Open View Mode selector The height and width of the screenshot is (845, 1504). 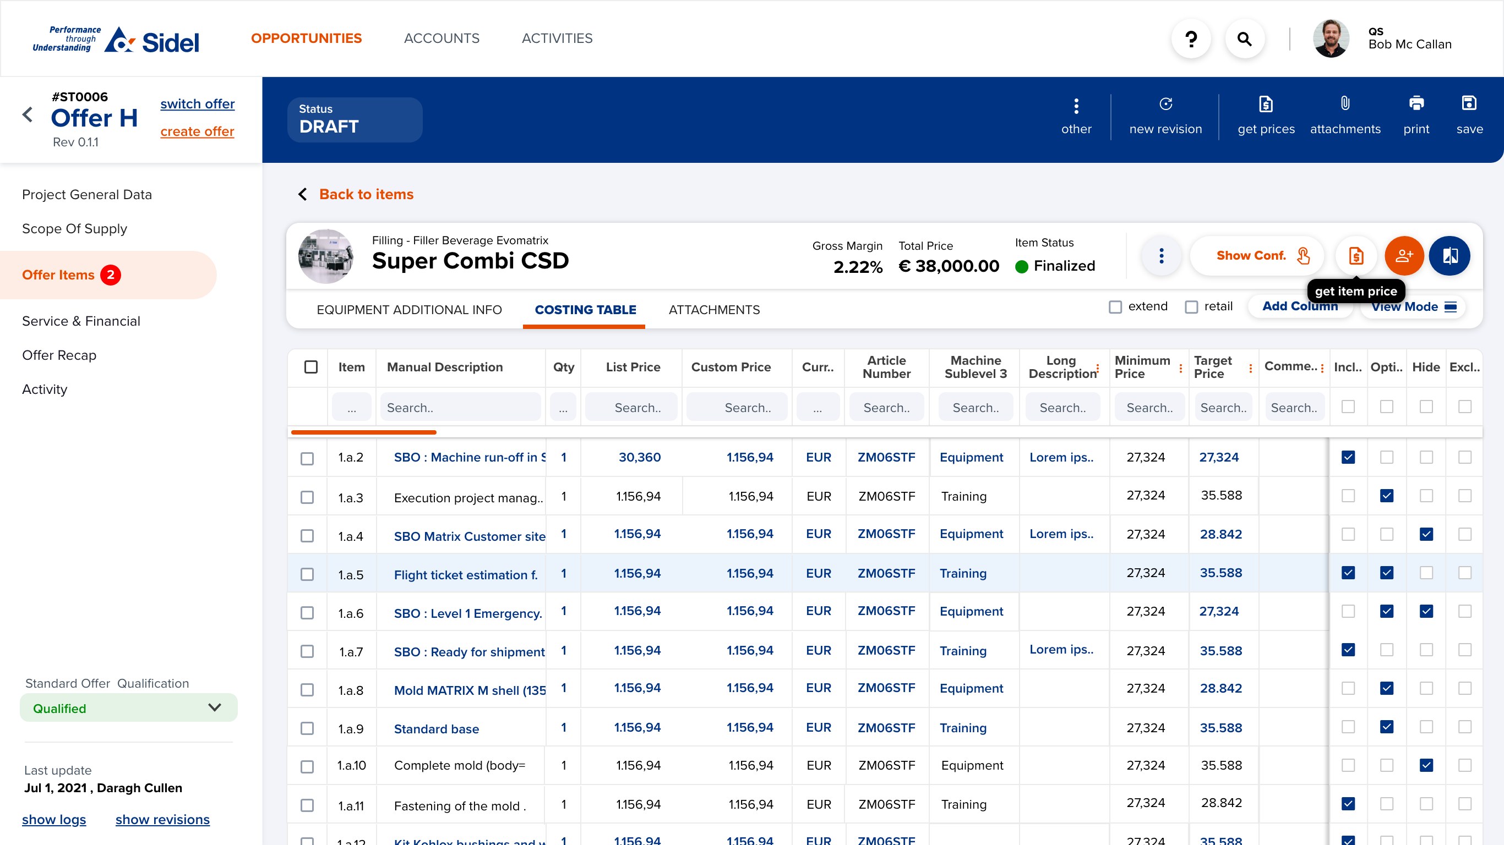(1414, 307)
